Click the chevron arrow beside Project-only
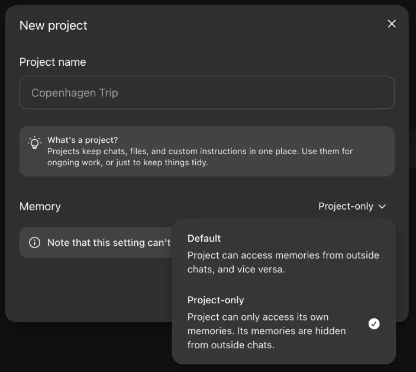The height and width of the screenshot is (372, 416). 382,207
